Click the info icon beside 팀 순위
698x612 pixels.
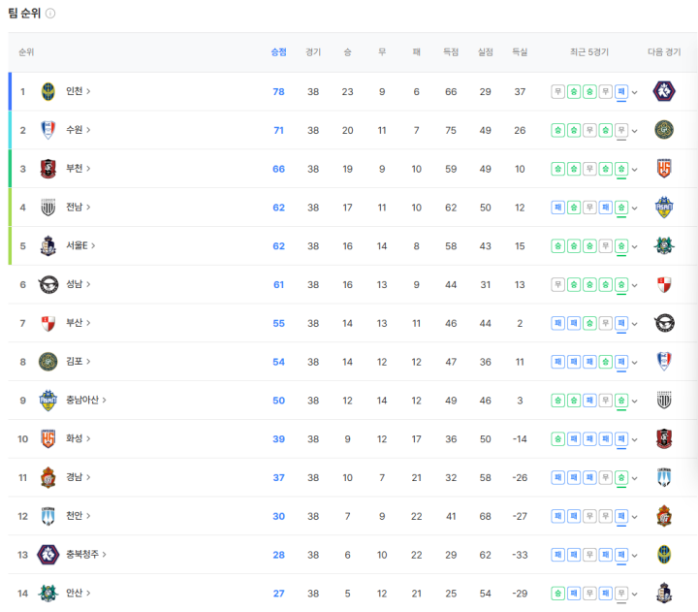[x=50, y=14]
